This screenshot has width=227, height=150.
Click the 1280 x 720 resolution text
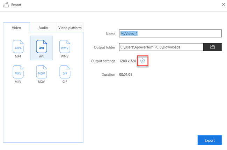coord(127,61)
